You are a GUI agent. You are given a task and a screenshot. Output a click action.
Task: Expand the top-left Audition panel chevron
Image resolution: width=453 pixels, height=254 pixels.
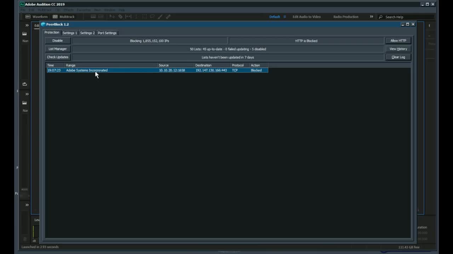coord(27,25)
